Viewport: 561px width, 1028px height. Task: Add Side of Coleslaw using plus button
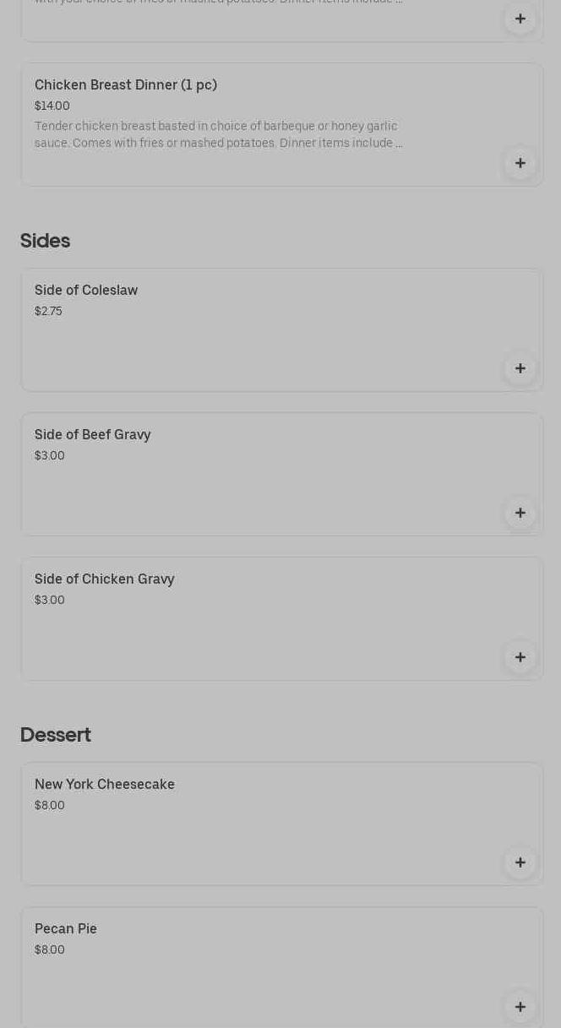click(520, 368)
